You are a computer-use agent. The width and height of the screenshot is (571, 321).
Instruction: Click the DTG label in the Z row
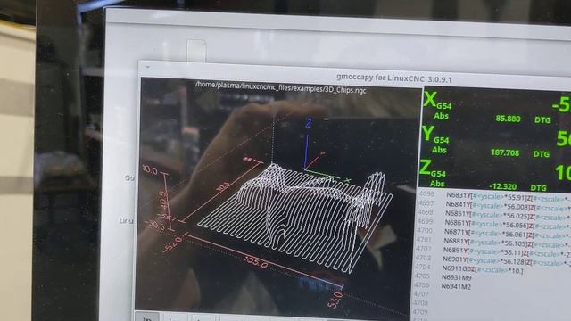[x=538, y=188]
